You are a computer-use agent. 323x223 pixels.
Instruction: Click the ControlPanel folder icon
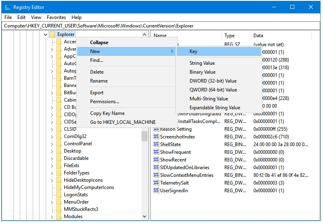click(59, 144)
